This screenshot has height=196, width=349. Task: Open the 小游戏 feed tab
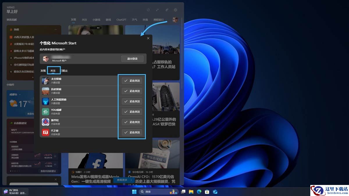click(x=96, y=20)
